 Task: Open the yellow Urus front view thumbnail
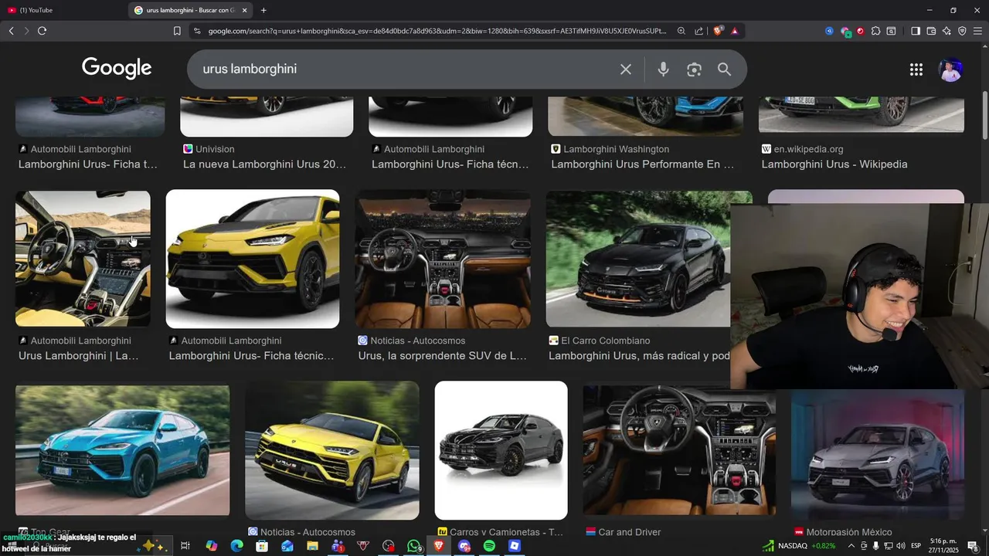[x=253, y=259]
